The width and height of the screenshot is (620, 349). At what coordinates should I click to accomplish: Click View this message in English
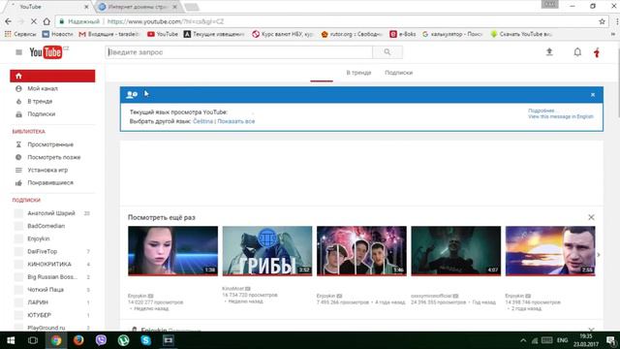pyautogui.click(x=561, y=116)
